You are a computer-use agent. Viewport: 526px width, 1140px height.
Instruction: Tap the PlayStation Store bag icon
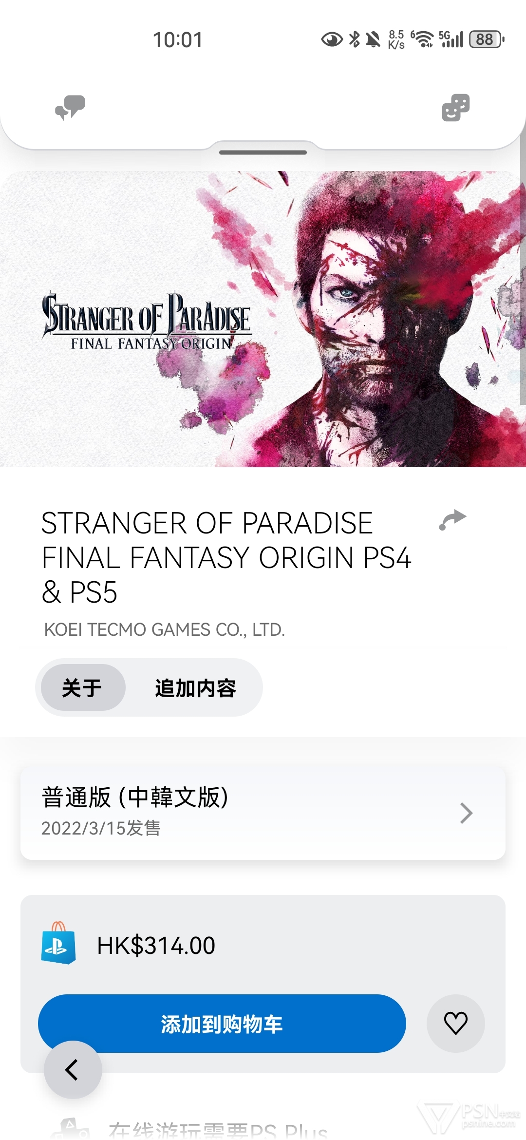tap(58, 943)
